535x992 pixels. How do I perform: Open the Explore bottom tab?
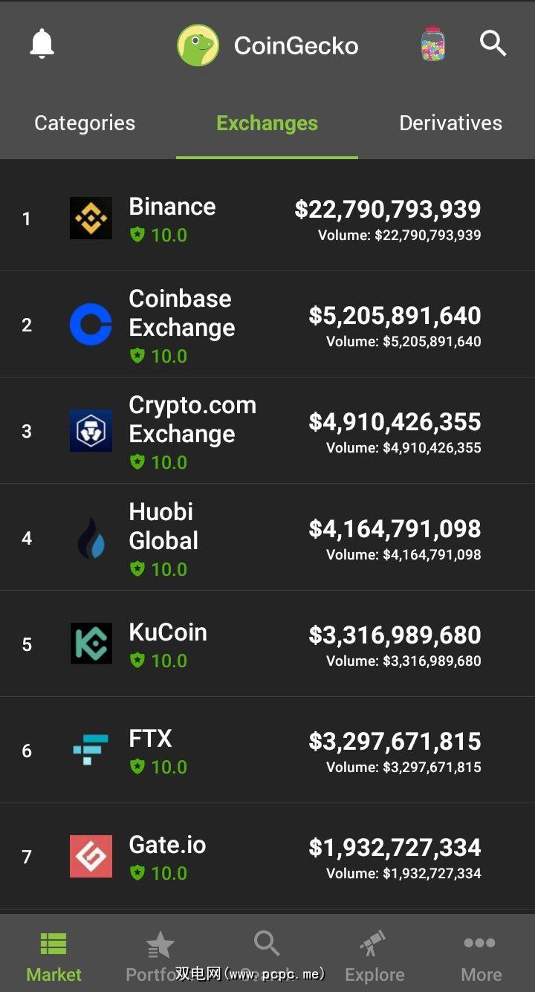pos(374,956)
